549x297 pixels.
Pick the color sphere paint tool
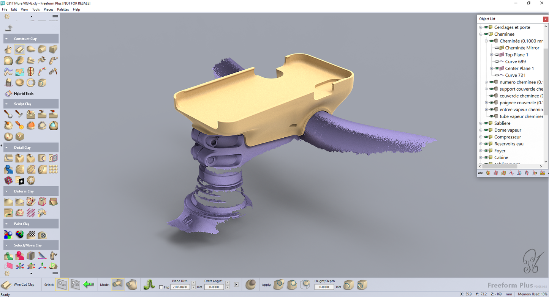8,235
